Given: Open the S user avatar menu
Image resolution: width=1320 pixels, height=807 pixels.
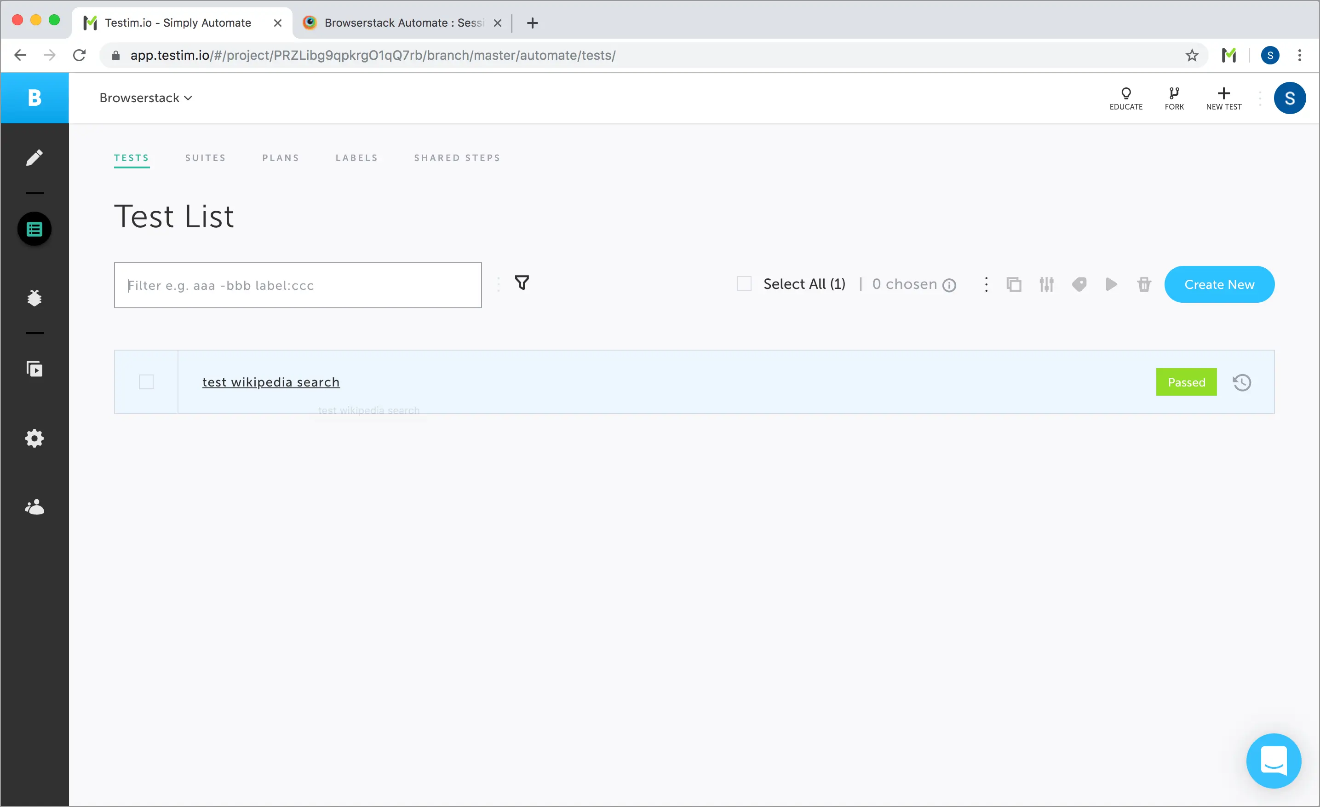Looking at the screenshot, I should (1289, 98).
